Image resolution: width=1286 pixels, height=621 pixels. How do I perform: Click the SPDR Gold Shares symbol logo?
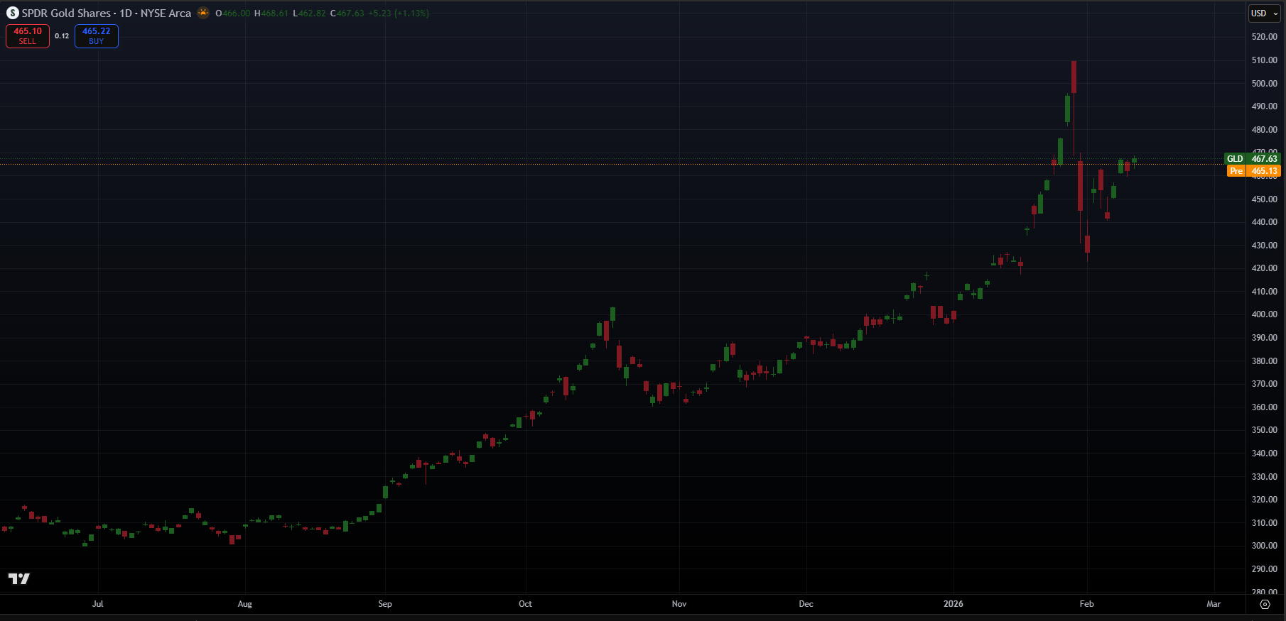coord(13,13)
